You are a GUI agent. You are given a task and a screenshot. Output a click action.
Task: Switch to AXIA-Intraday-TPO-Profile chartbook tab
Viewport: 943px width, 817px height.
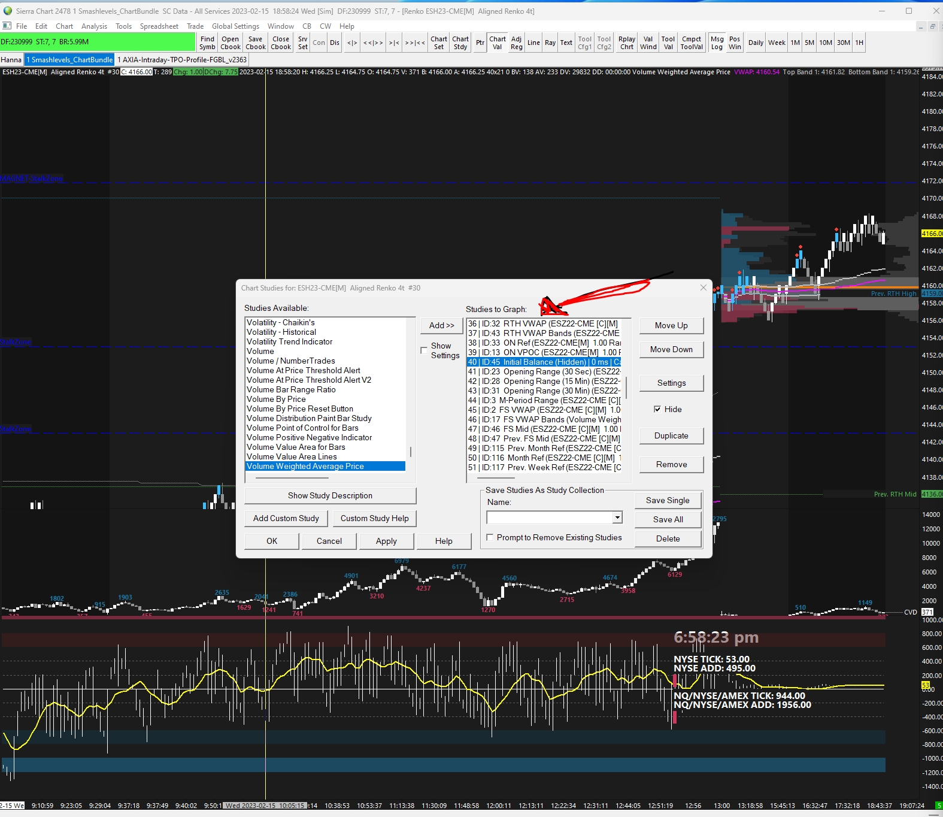(181, 60)
